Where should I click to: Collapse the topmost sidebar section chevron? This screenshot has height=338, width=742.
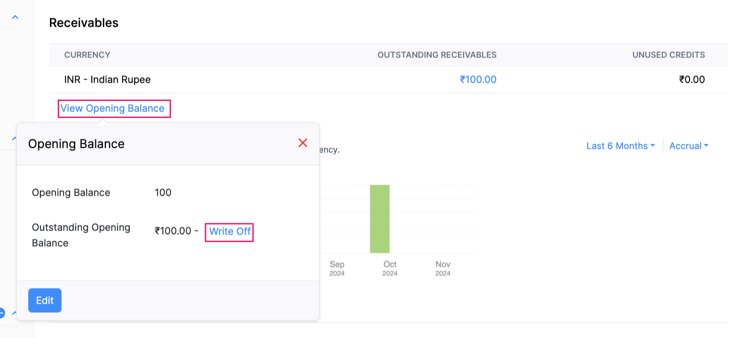pos(15,17)
